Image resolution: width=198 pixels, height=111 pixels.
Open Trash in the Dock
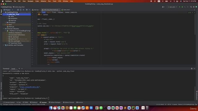pyautogui.click(x=147, y=108)
